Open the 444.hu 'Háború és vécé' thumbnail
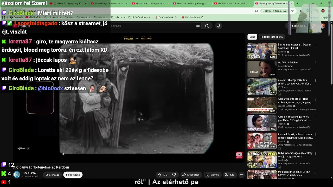 pos(262,159)
